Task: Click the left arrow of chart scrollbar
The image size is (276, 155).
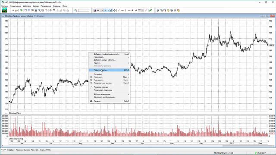Action: pos(3,146)
